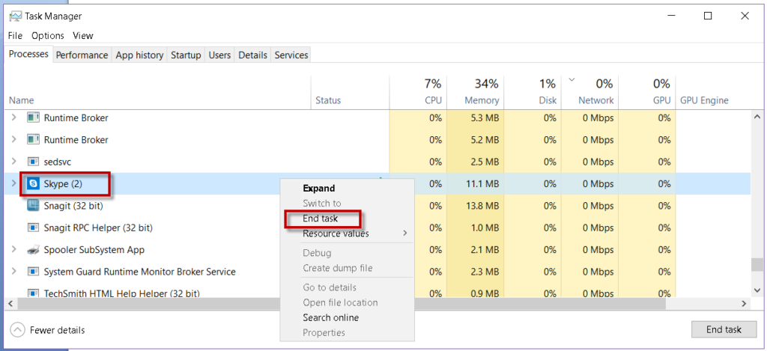Expand the Spooler SubSystem App entry

pos(13,250)
